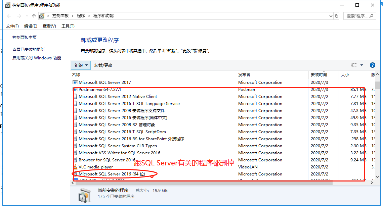Open 控制面板主页 link

click(25, 37)
